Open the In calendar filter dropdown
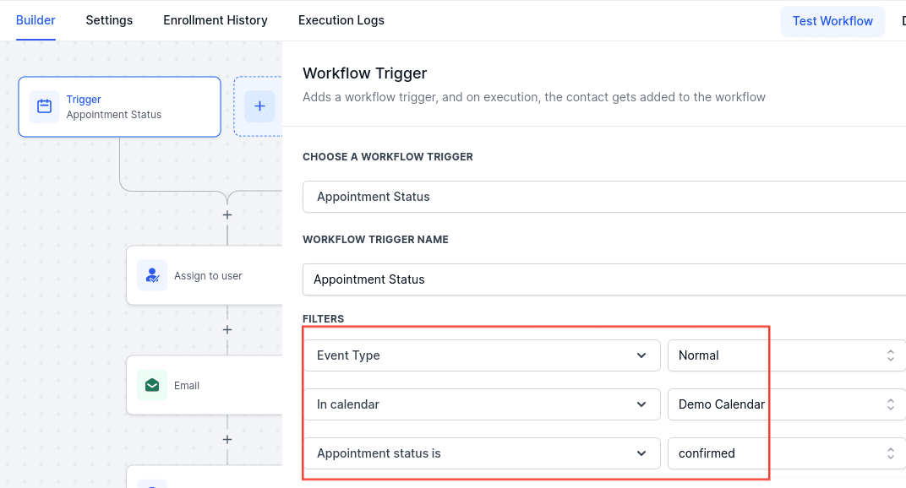Viewport: 906px width, 488px height. pyautogui.click(x=482, y=404)
